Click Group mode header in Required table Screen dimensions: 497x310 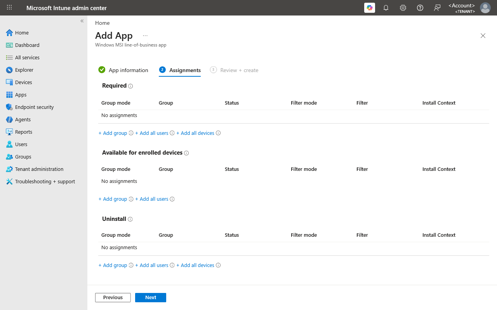pyautogui.click(x=116, y=103)
